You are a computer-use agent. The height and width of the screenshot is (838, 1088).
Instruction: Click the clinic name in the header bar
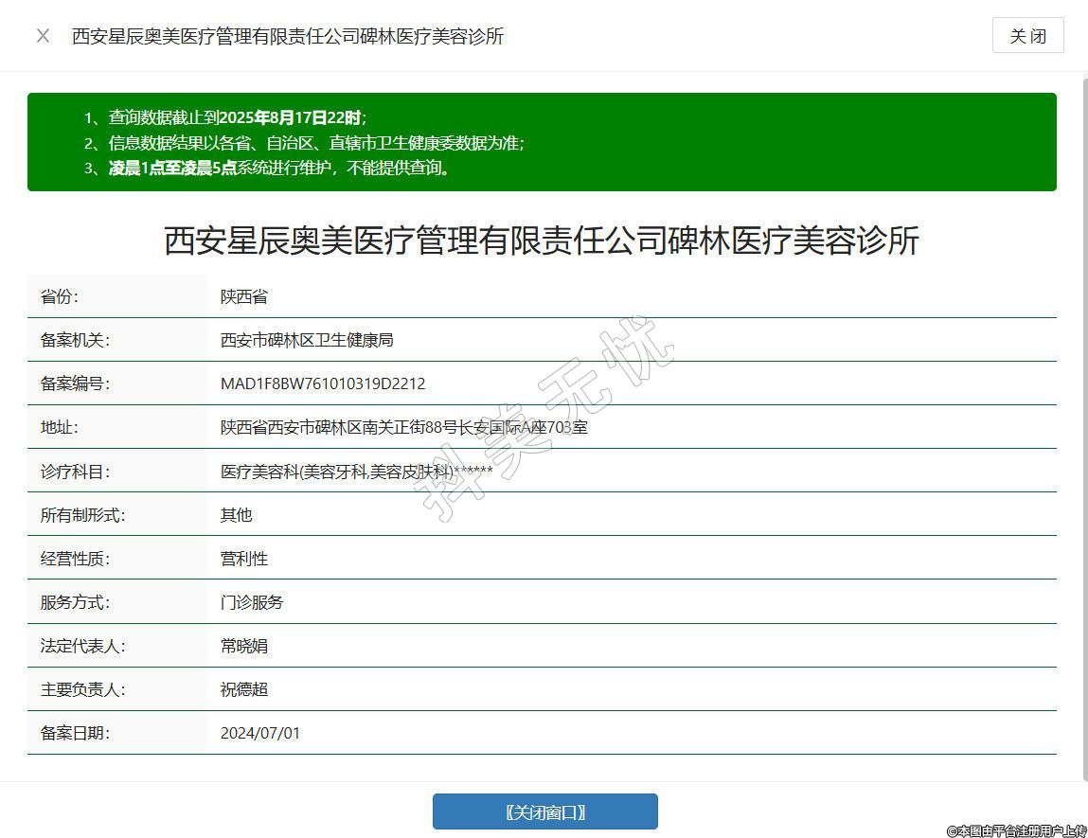[x=288, y=36]
